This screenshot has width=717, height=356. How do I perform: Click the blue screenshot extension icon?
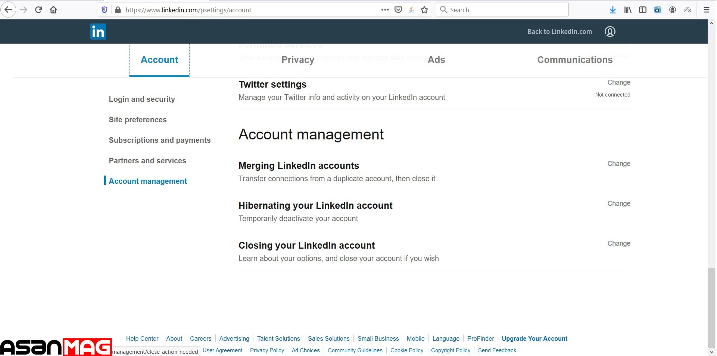tap(658, 10)
